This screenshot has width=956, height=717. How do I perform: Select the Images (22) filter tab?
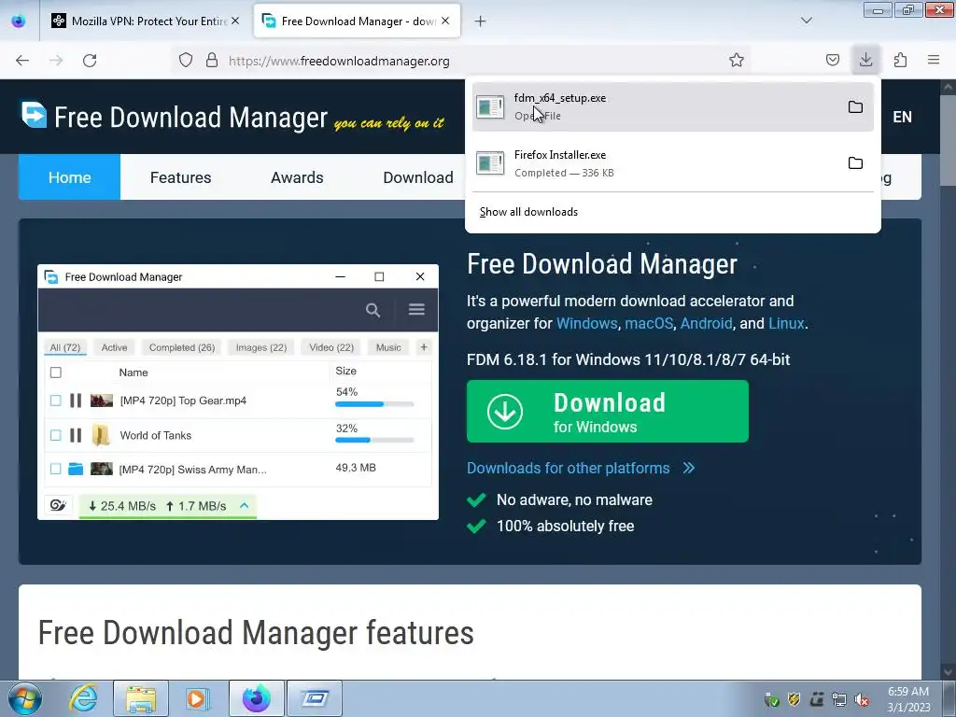click(x=261, y=347)
